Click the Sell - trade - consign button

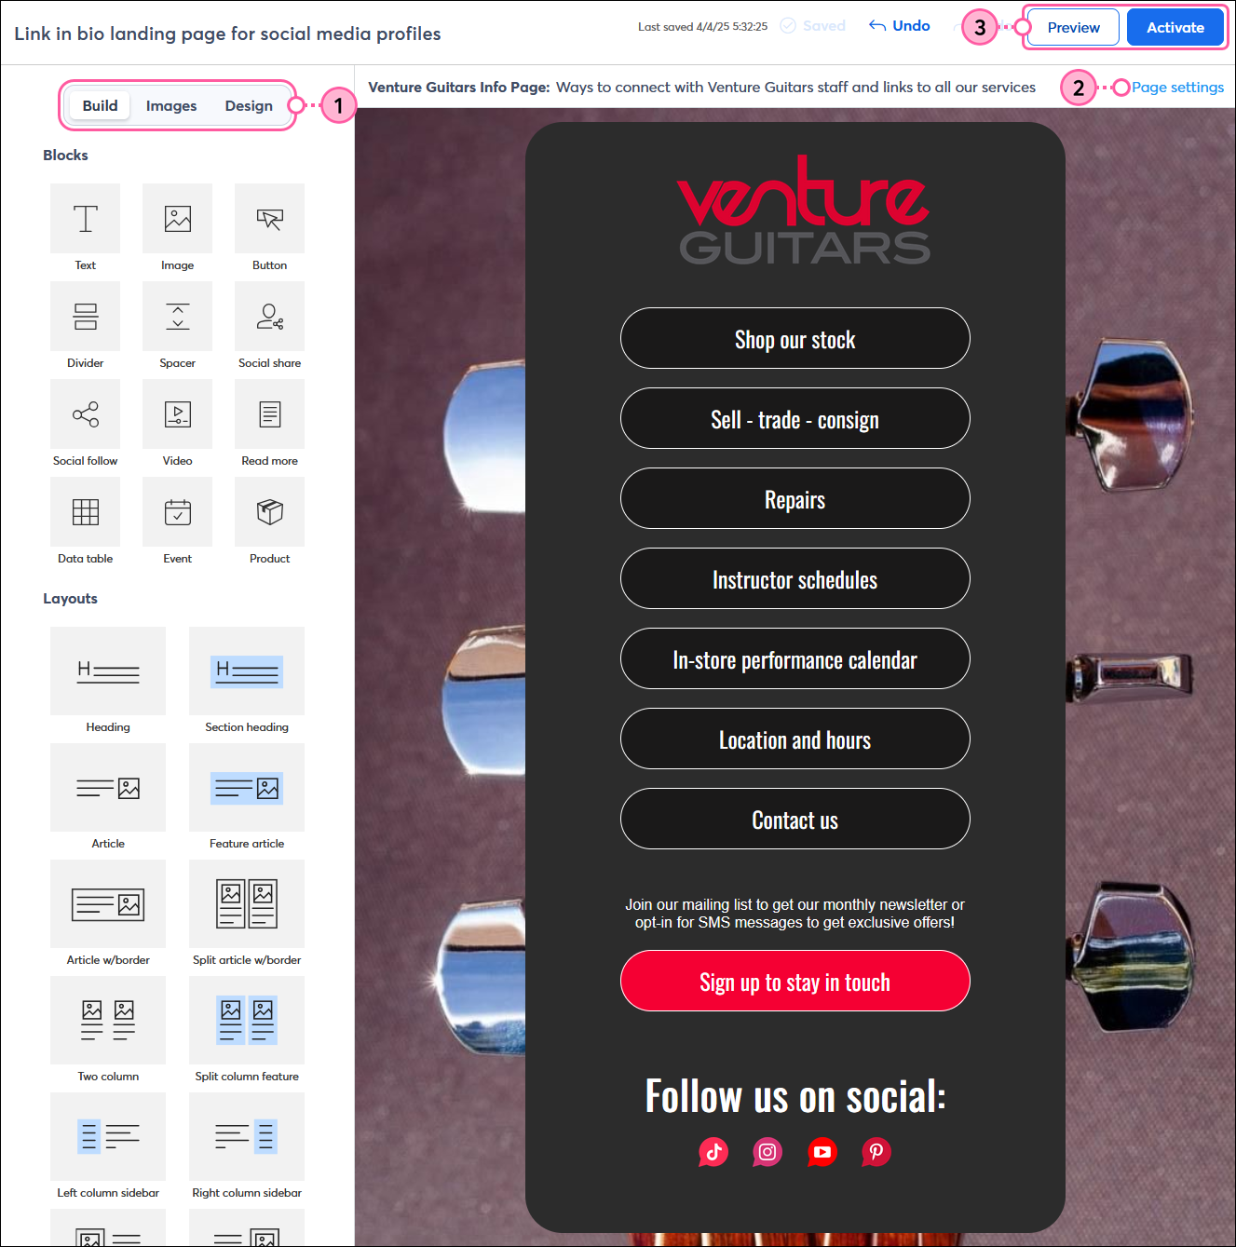click(795, 418)
